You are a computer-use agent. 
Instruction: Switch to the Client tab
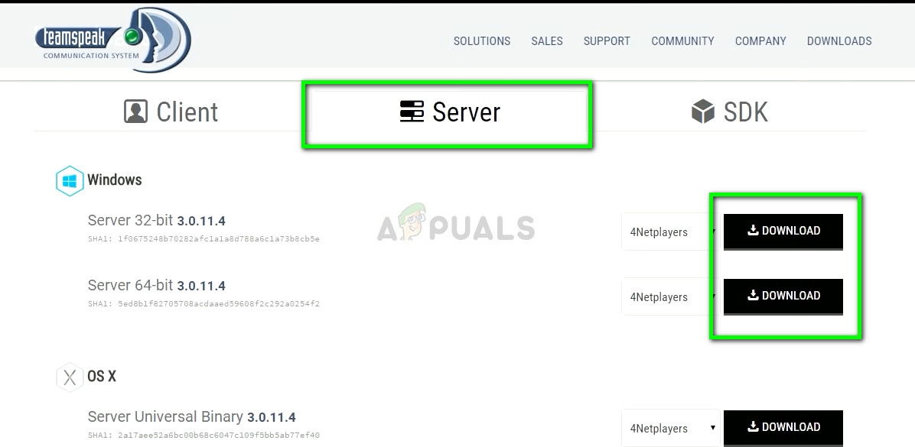tap(171, 112)
